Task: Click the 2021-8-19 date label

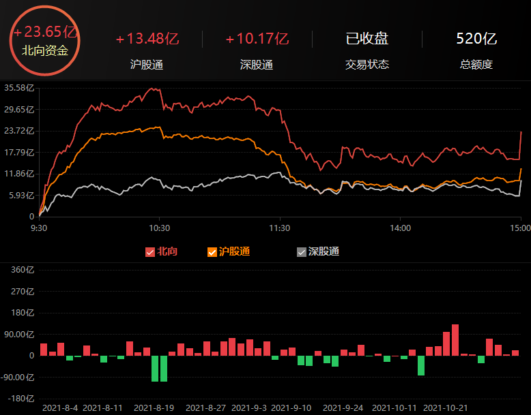Action: point(154,408)
